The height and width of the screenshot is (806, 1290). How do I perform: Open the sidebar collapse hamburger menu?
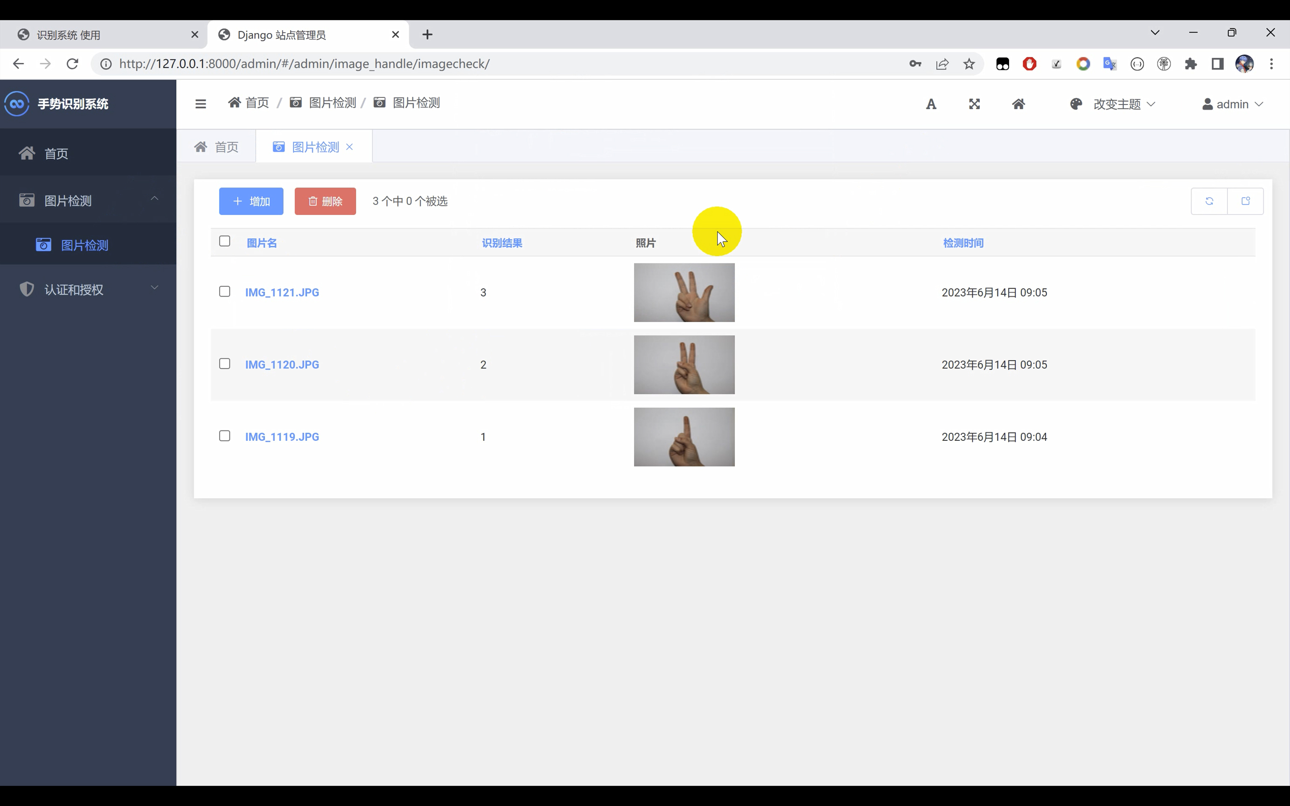tap(201, 104)
